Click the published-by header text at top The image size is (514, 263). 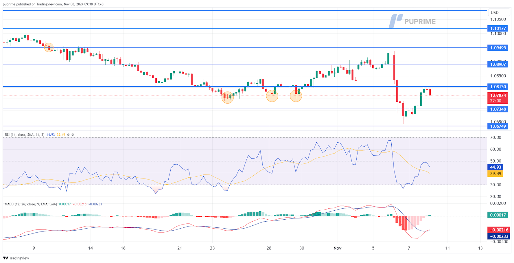(53, 4)
